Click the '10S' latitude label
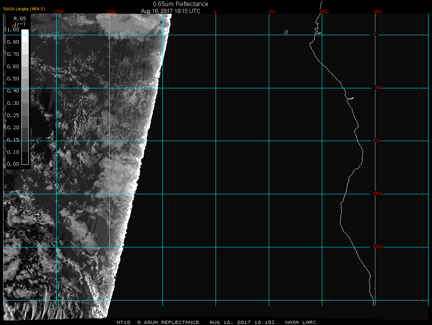 377,141
